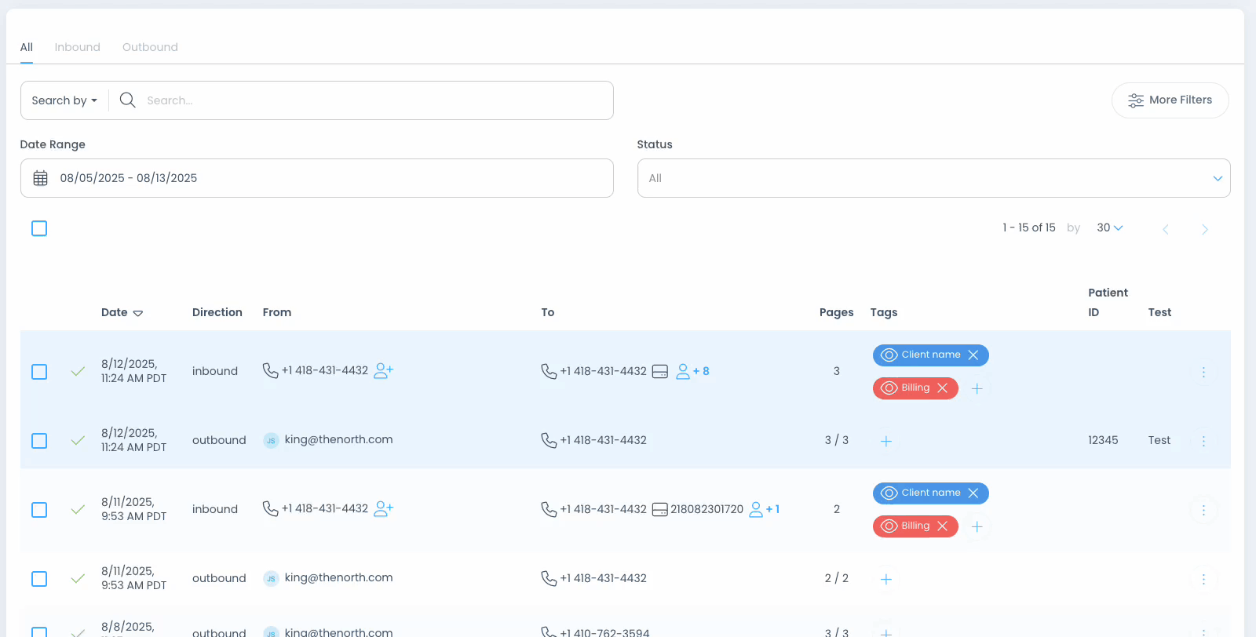Check the 8/11 inbound fax row
This screenshot has width=1256, height=637.
click(x=39, y=510)
